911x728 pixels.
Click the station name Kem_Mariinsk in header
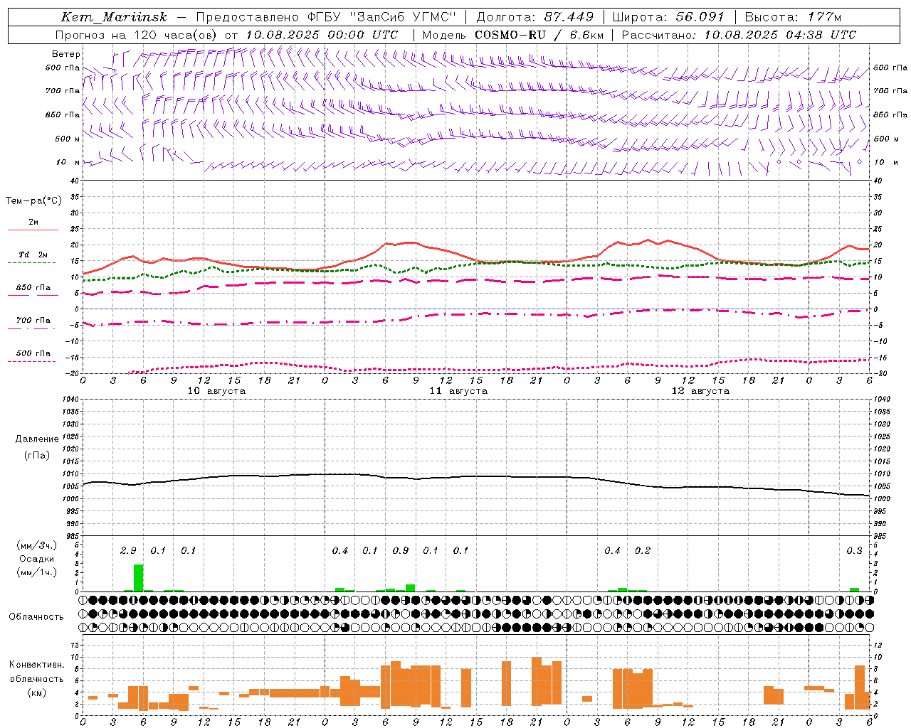pyautogui.click(x=114, y=17)
